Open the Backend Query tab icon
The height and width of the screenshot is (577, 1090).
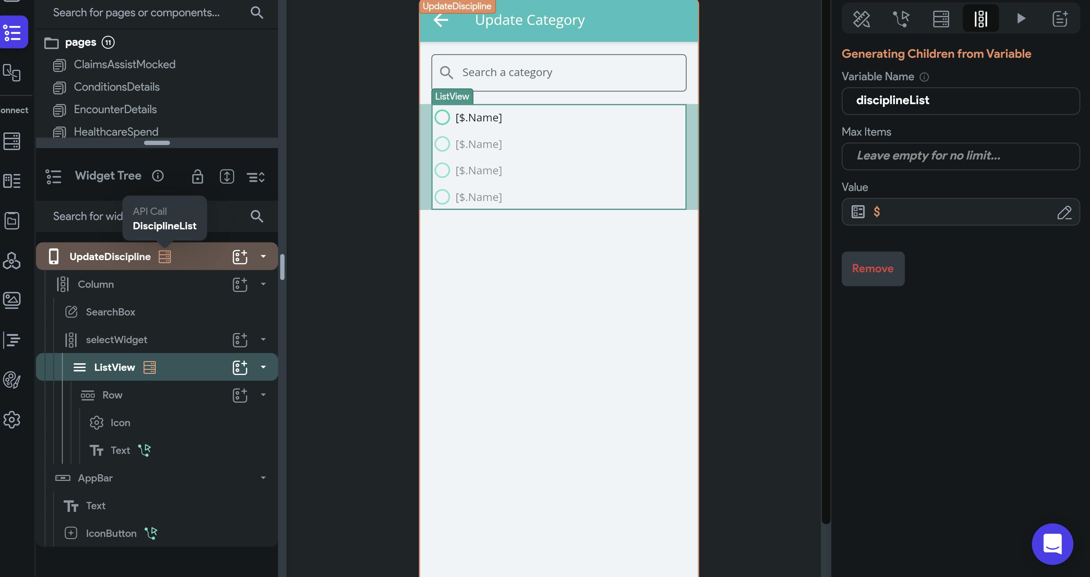941,19
